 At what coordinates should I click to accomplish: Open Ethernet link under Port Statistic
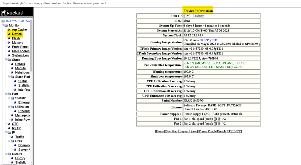click(x=24, y=102)
